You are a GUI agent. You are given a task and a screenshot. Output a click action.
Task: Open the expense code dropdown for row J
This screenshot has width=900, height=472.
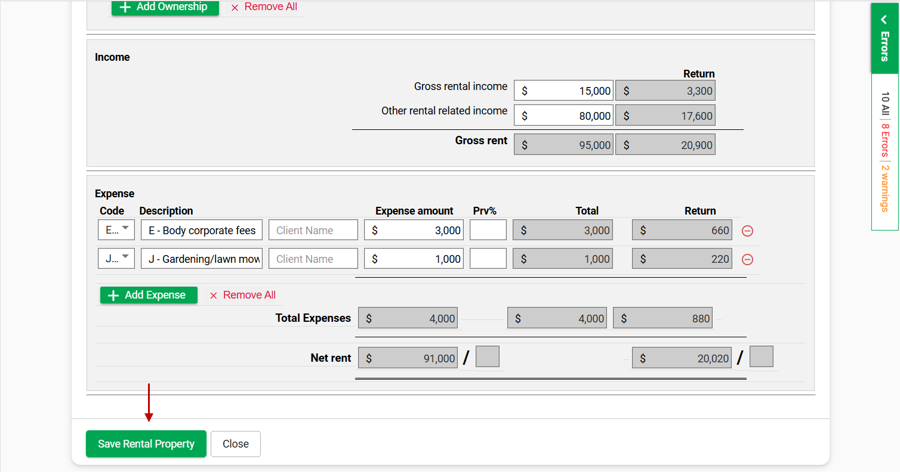coord(116,259)
